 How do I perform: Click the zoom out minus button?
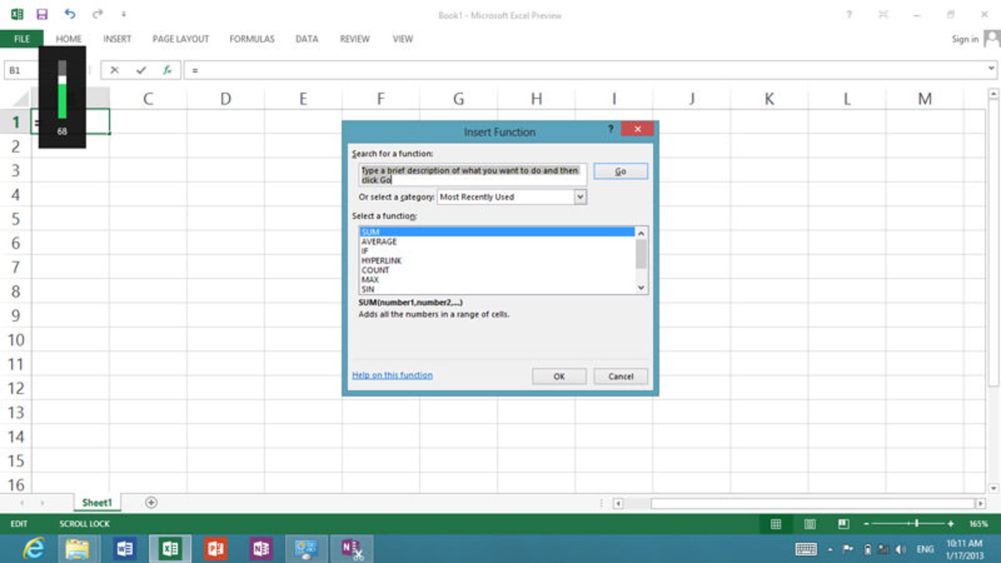[x=866, y=524]
